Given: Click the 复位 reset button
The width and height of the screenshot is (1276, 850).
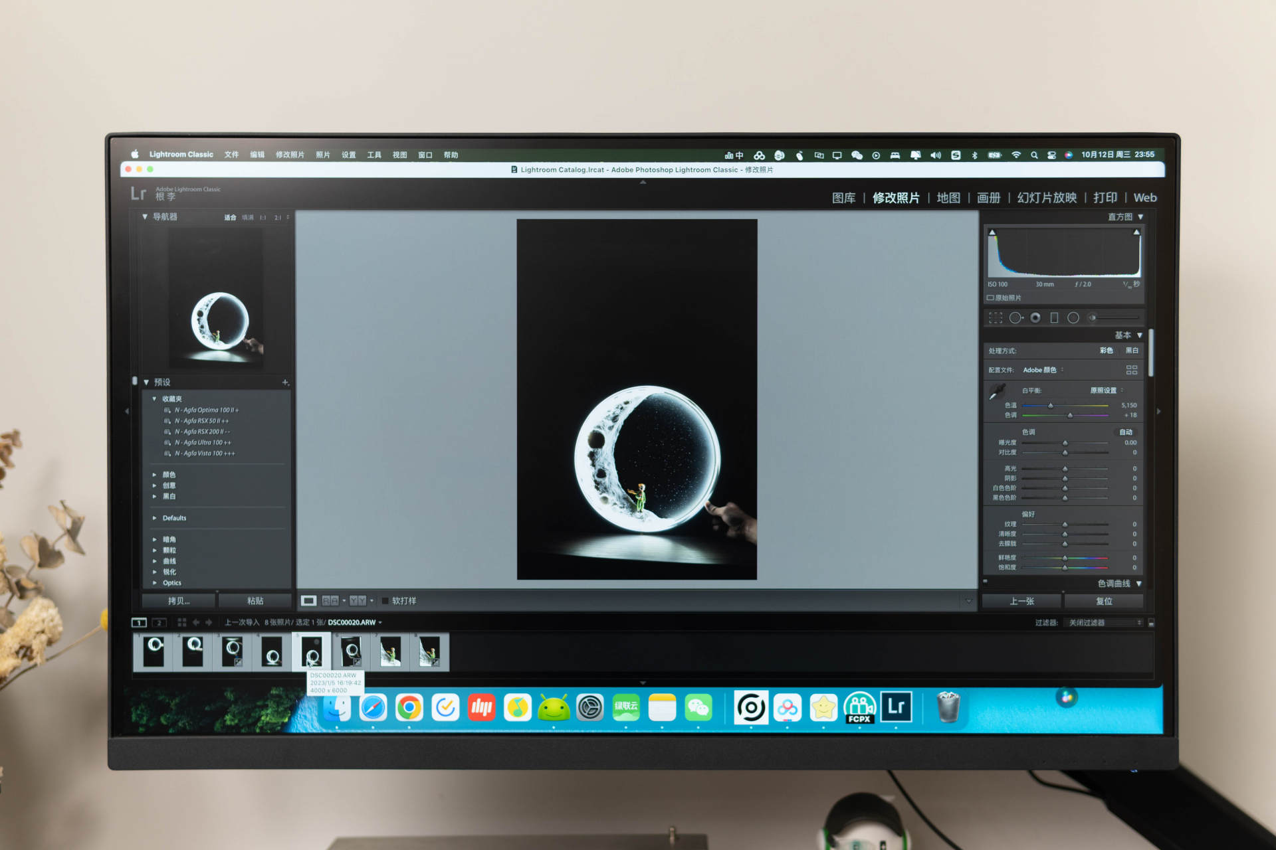Looking at the screenshot, I should [x=1104, y=601].
